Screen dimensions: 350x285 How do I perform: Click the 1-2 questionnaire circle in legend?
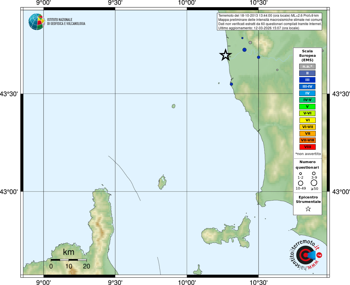click(300, 174)
